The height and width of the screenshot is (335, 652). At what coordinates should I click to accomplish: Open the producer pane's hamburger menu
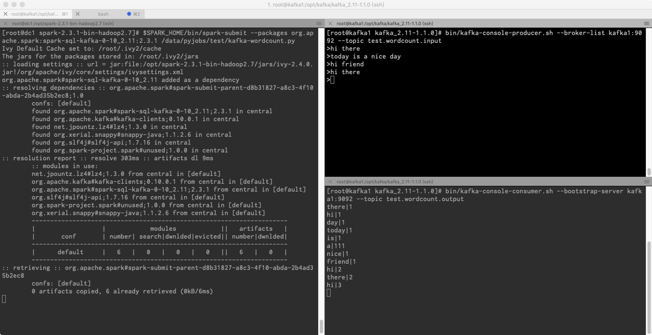pos(646,23)
